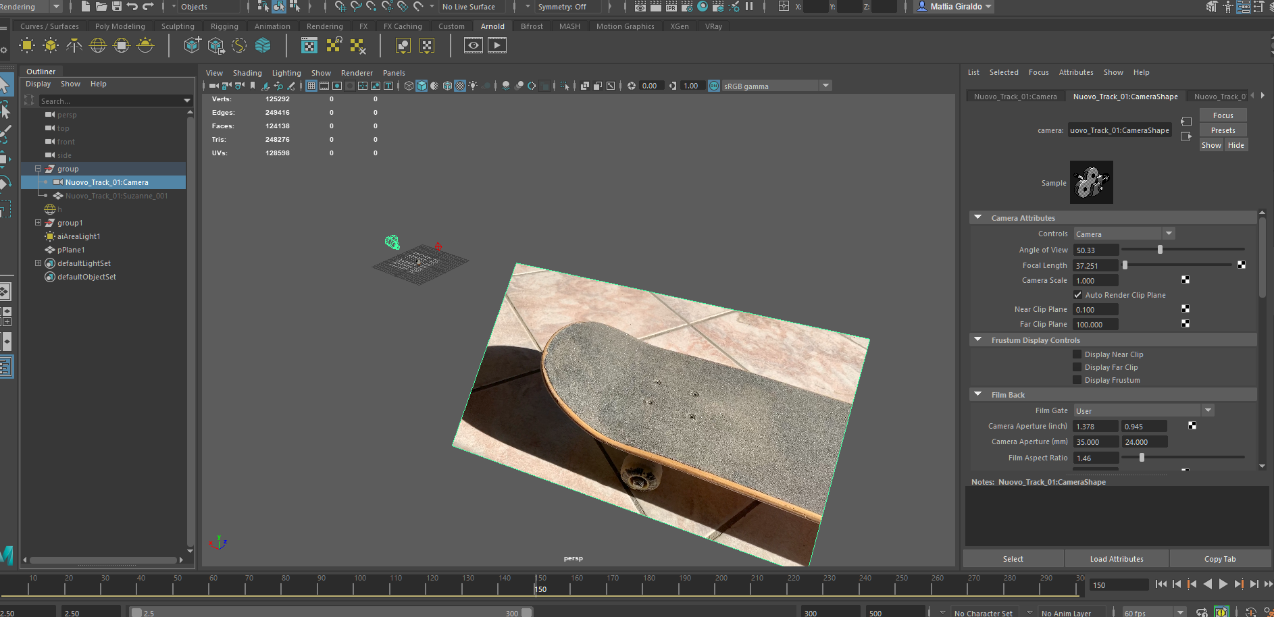Viewport: 1274px width, 617px height.
Task: Open the Arnold menu in the menu bar
Action: click(x=492, y=26)
